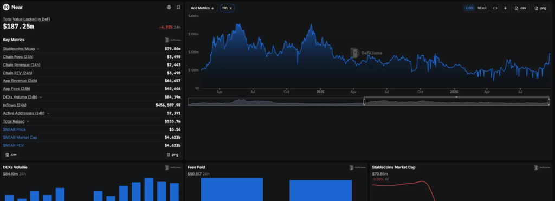Click the left handle of chart range slider
Screen dimensions: 555x201
(x=364, y=101)
